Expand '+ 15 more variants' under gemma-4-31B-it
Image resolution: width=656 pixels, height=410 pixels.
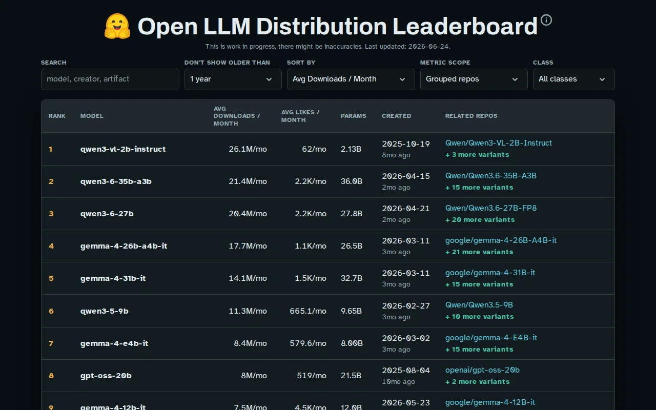point(479,284)
